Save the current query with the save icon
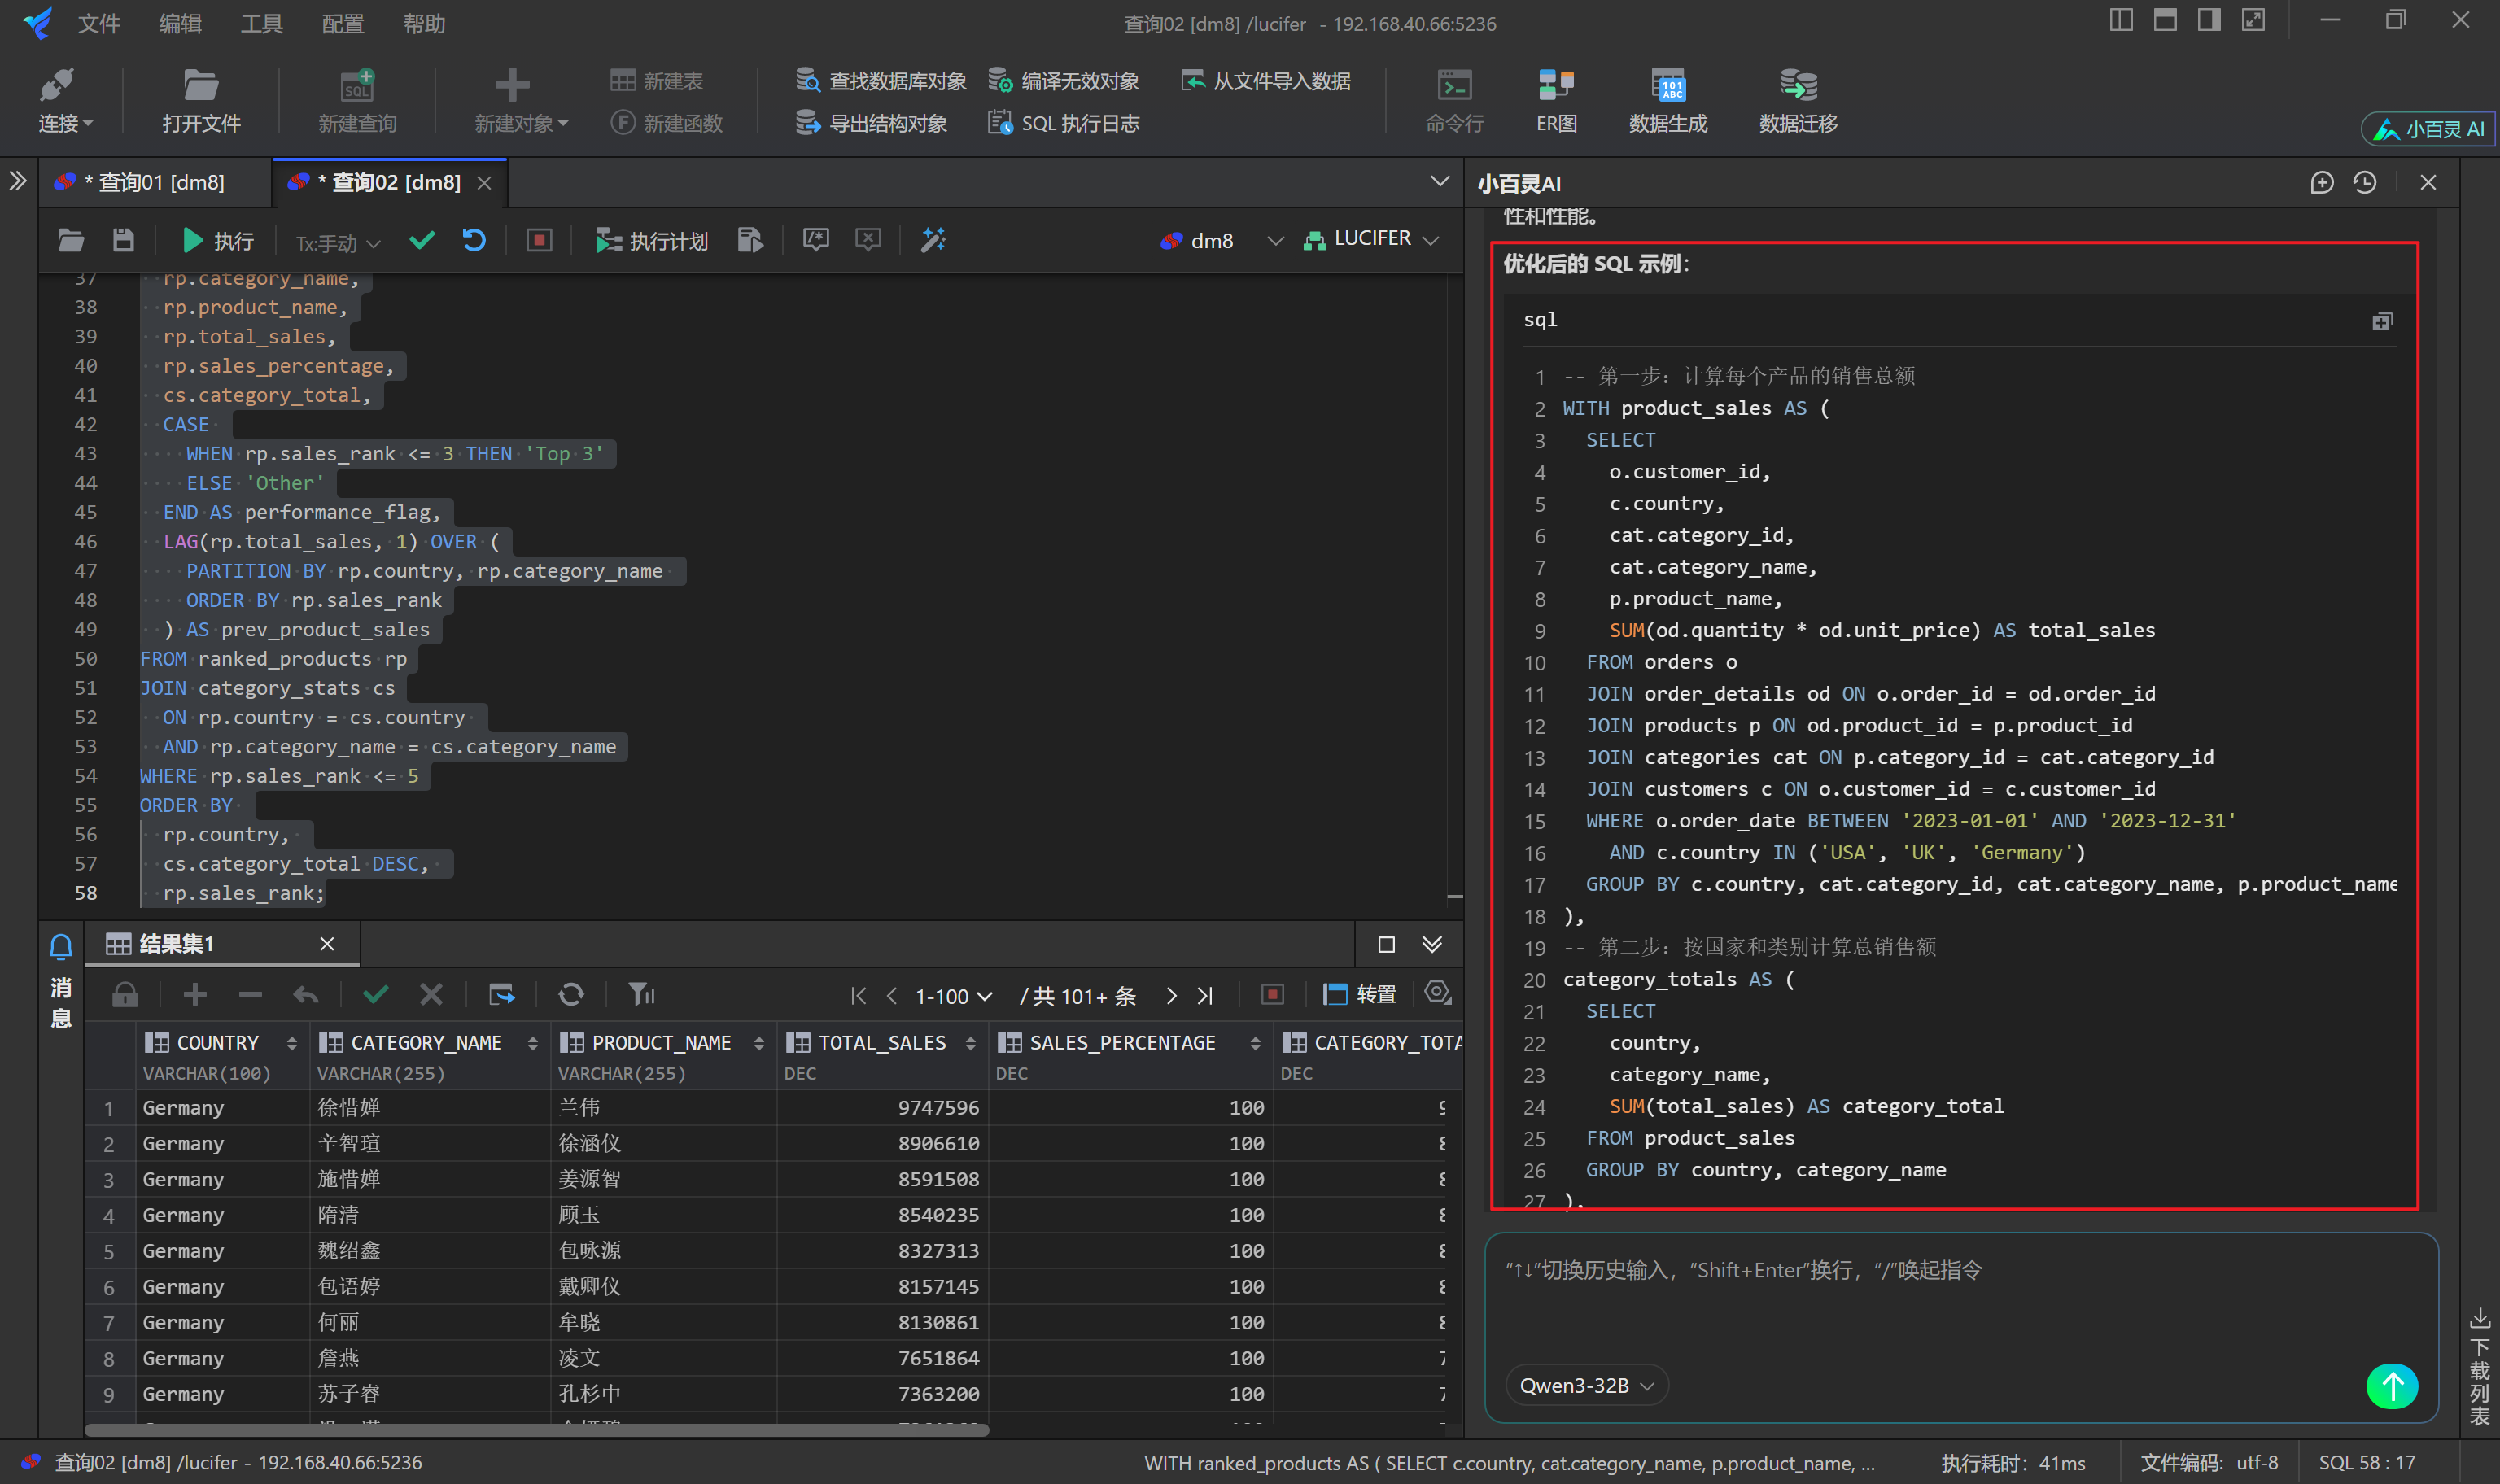 122,240
